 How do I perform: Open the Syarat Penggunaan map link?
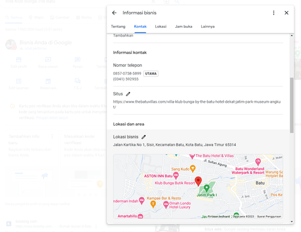pos(269,216)
